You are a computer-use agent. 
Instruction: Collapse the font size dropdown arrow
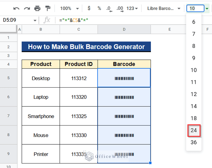click(207, 8)
